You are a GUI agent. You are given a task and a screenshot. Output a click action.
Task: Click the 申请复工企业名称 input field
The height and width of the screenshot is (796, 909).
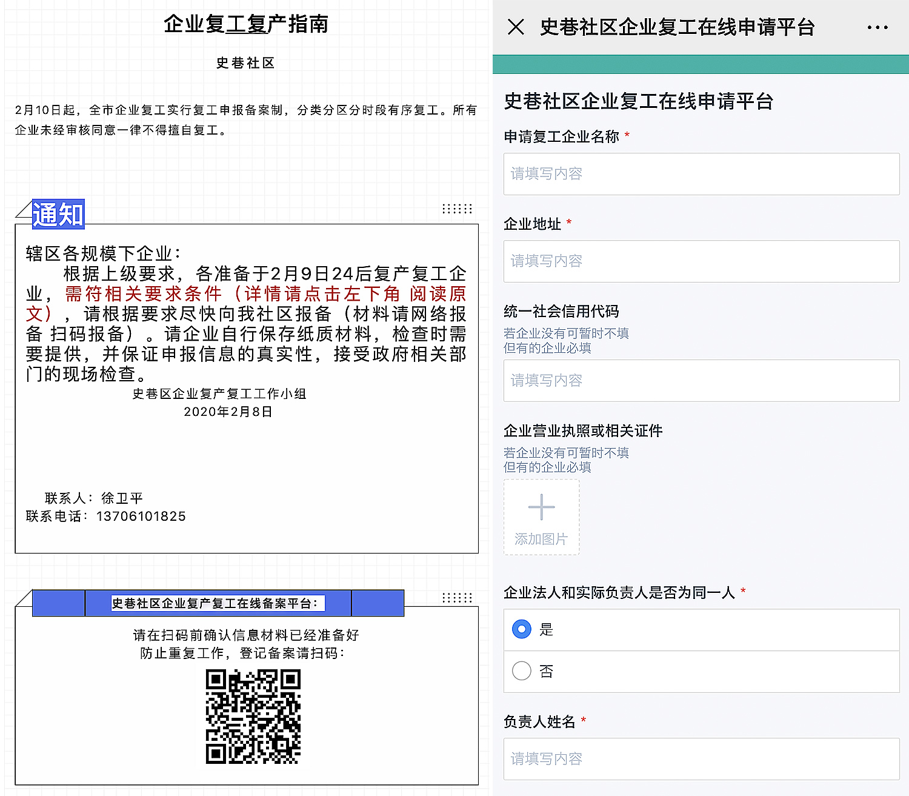click(701, 174)
